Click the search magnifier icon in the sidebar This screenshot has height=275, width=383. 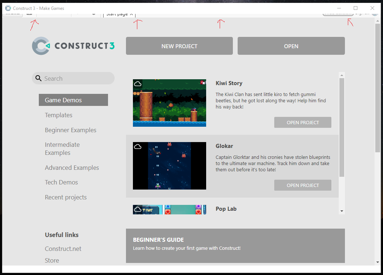[x=38, y=78]
